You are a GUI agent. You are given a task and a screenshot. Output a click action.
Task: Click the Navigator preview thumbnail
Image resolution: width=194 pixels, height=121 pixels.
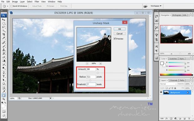click(176, 34)
